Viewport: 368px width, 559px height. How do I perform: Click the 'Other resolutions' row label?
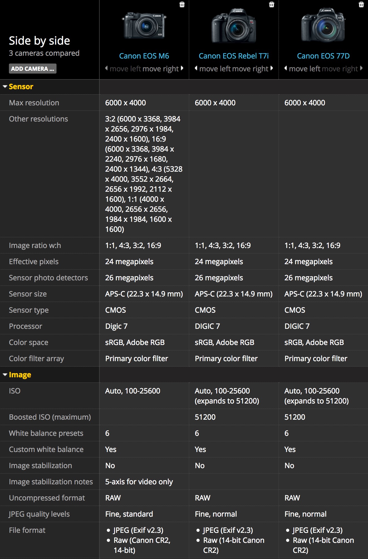pyautogui.click(x=38, y=119)
